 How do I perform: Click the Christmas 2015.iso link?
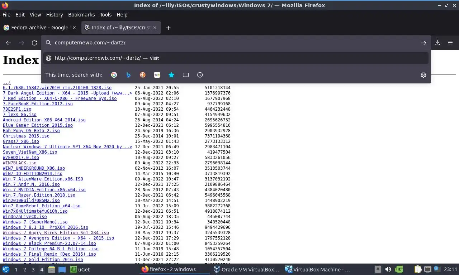click(26, 136)
